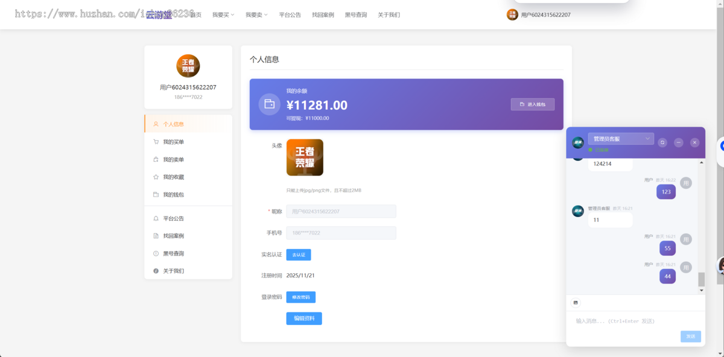Click the 修改密码 button

click(300, 297)
